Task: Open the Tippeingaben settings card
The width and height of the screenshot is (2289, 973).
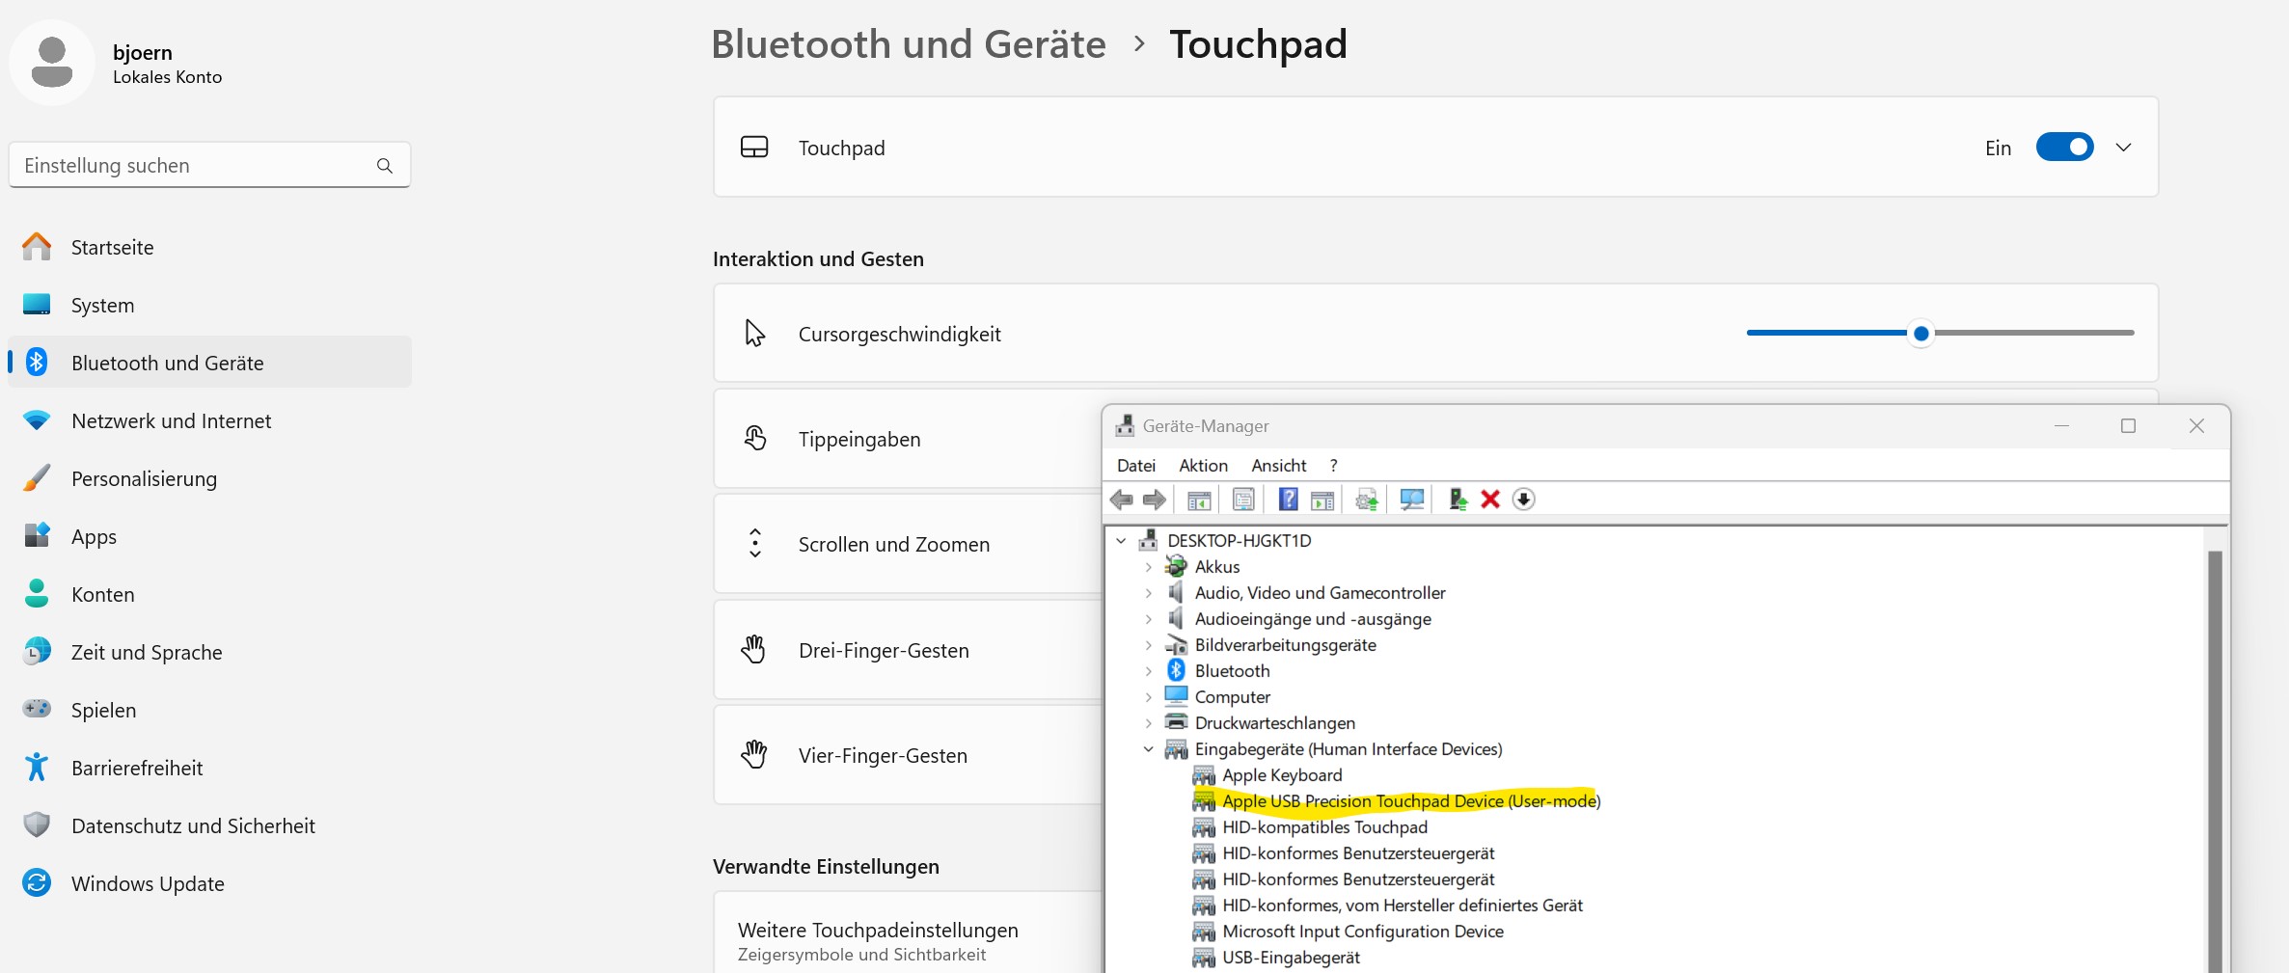Action: (x=908, y=440)
